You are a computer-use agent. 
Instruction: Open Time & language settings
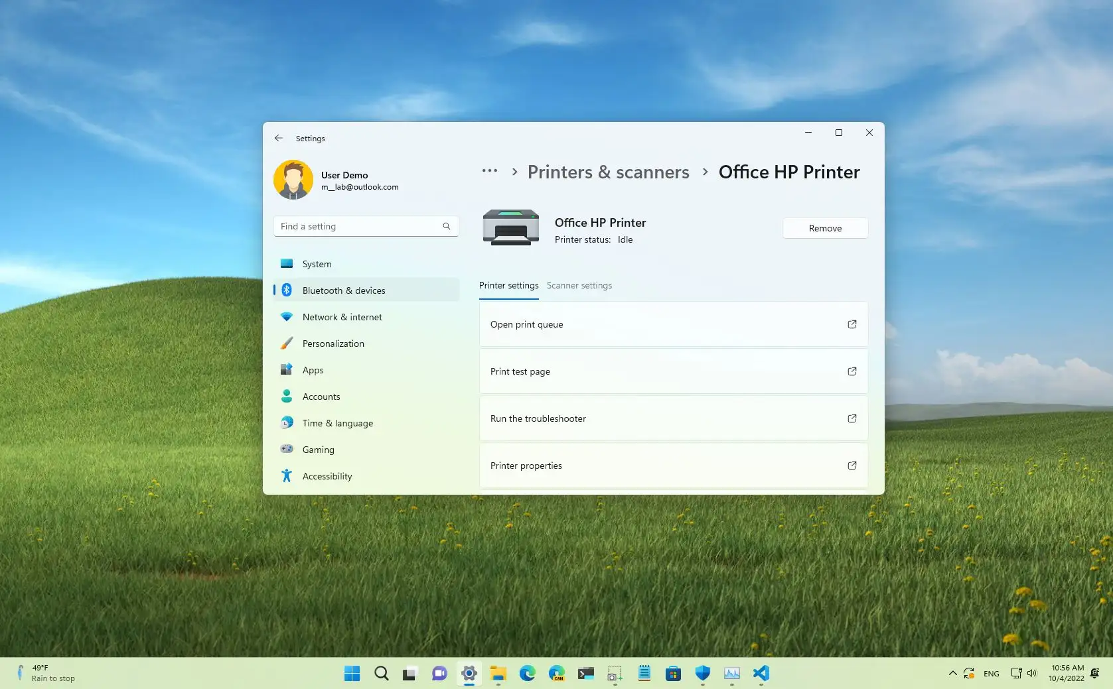(337, 422)
